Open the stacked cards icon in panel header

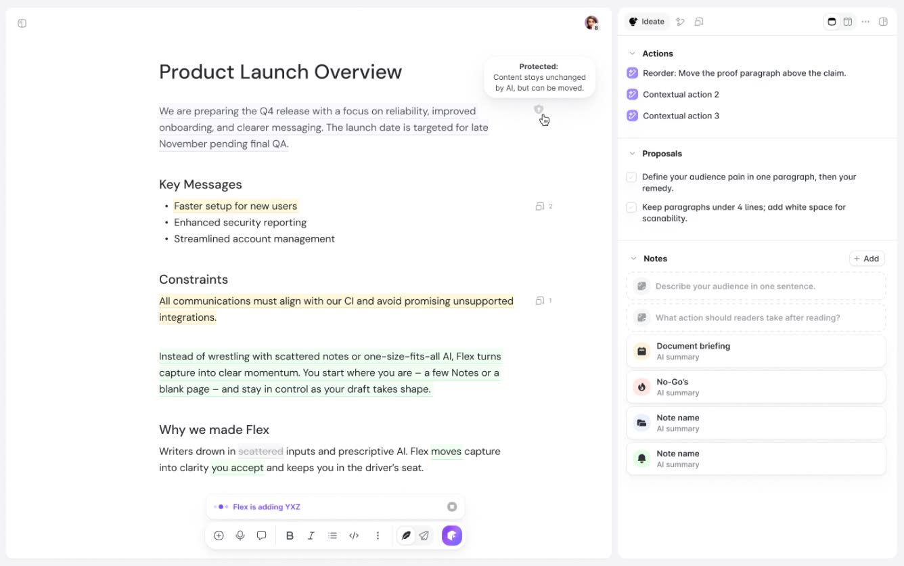(699, 22)
